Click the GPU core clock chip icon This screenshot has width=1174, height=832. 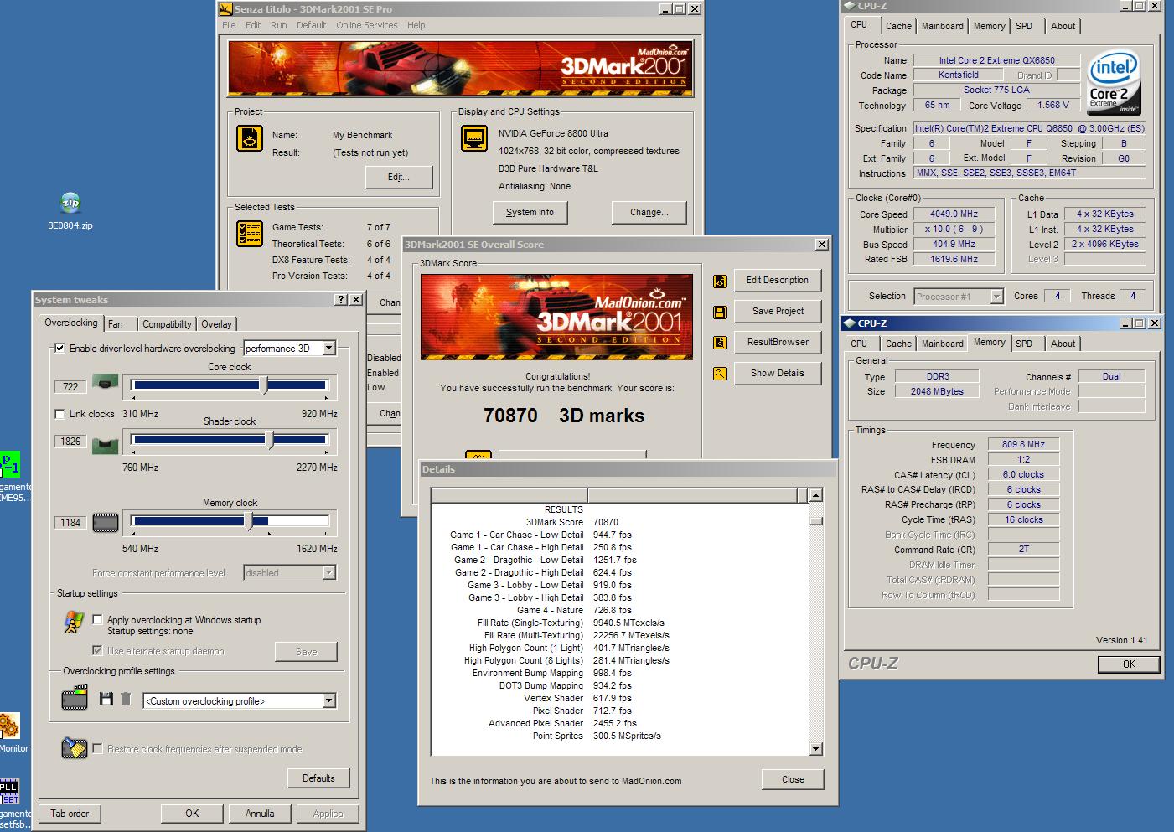coord(105,384)
